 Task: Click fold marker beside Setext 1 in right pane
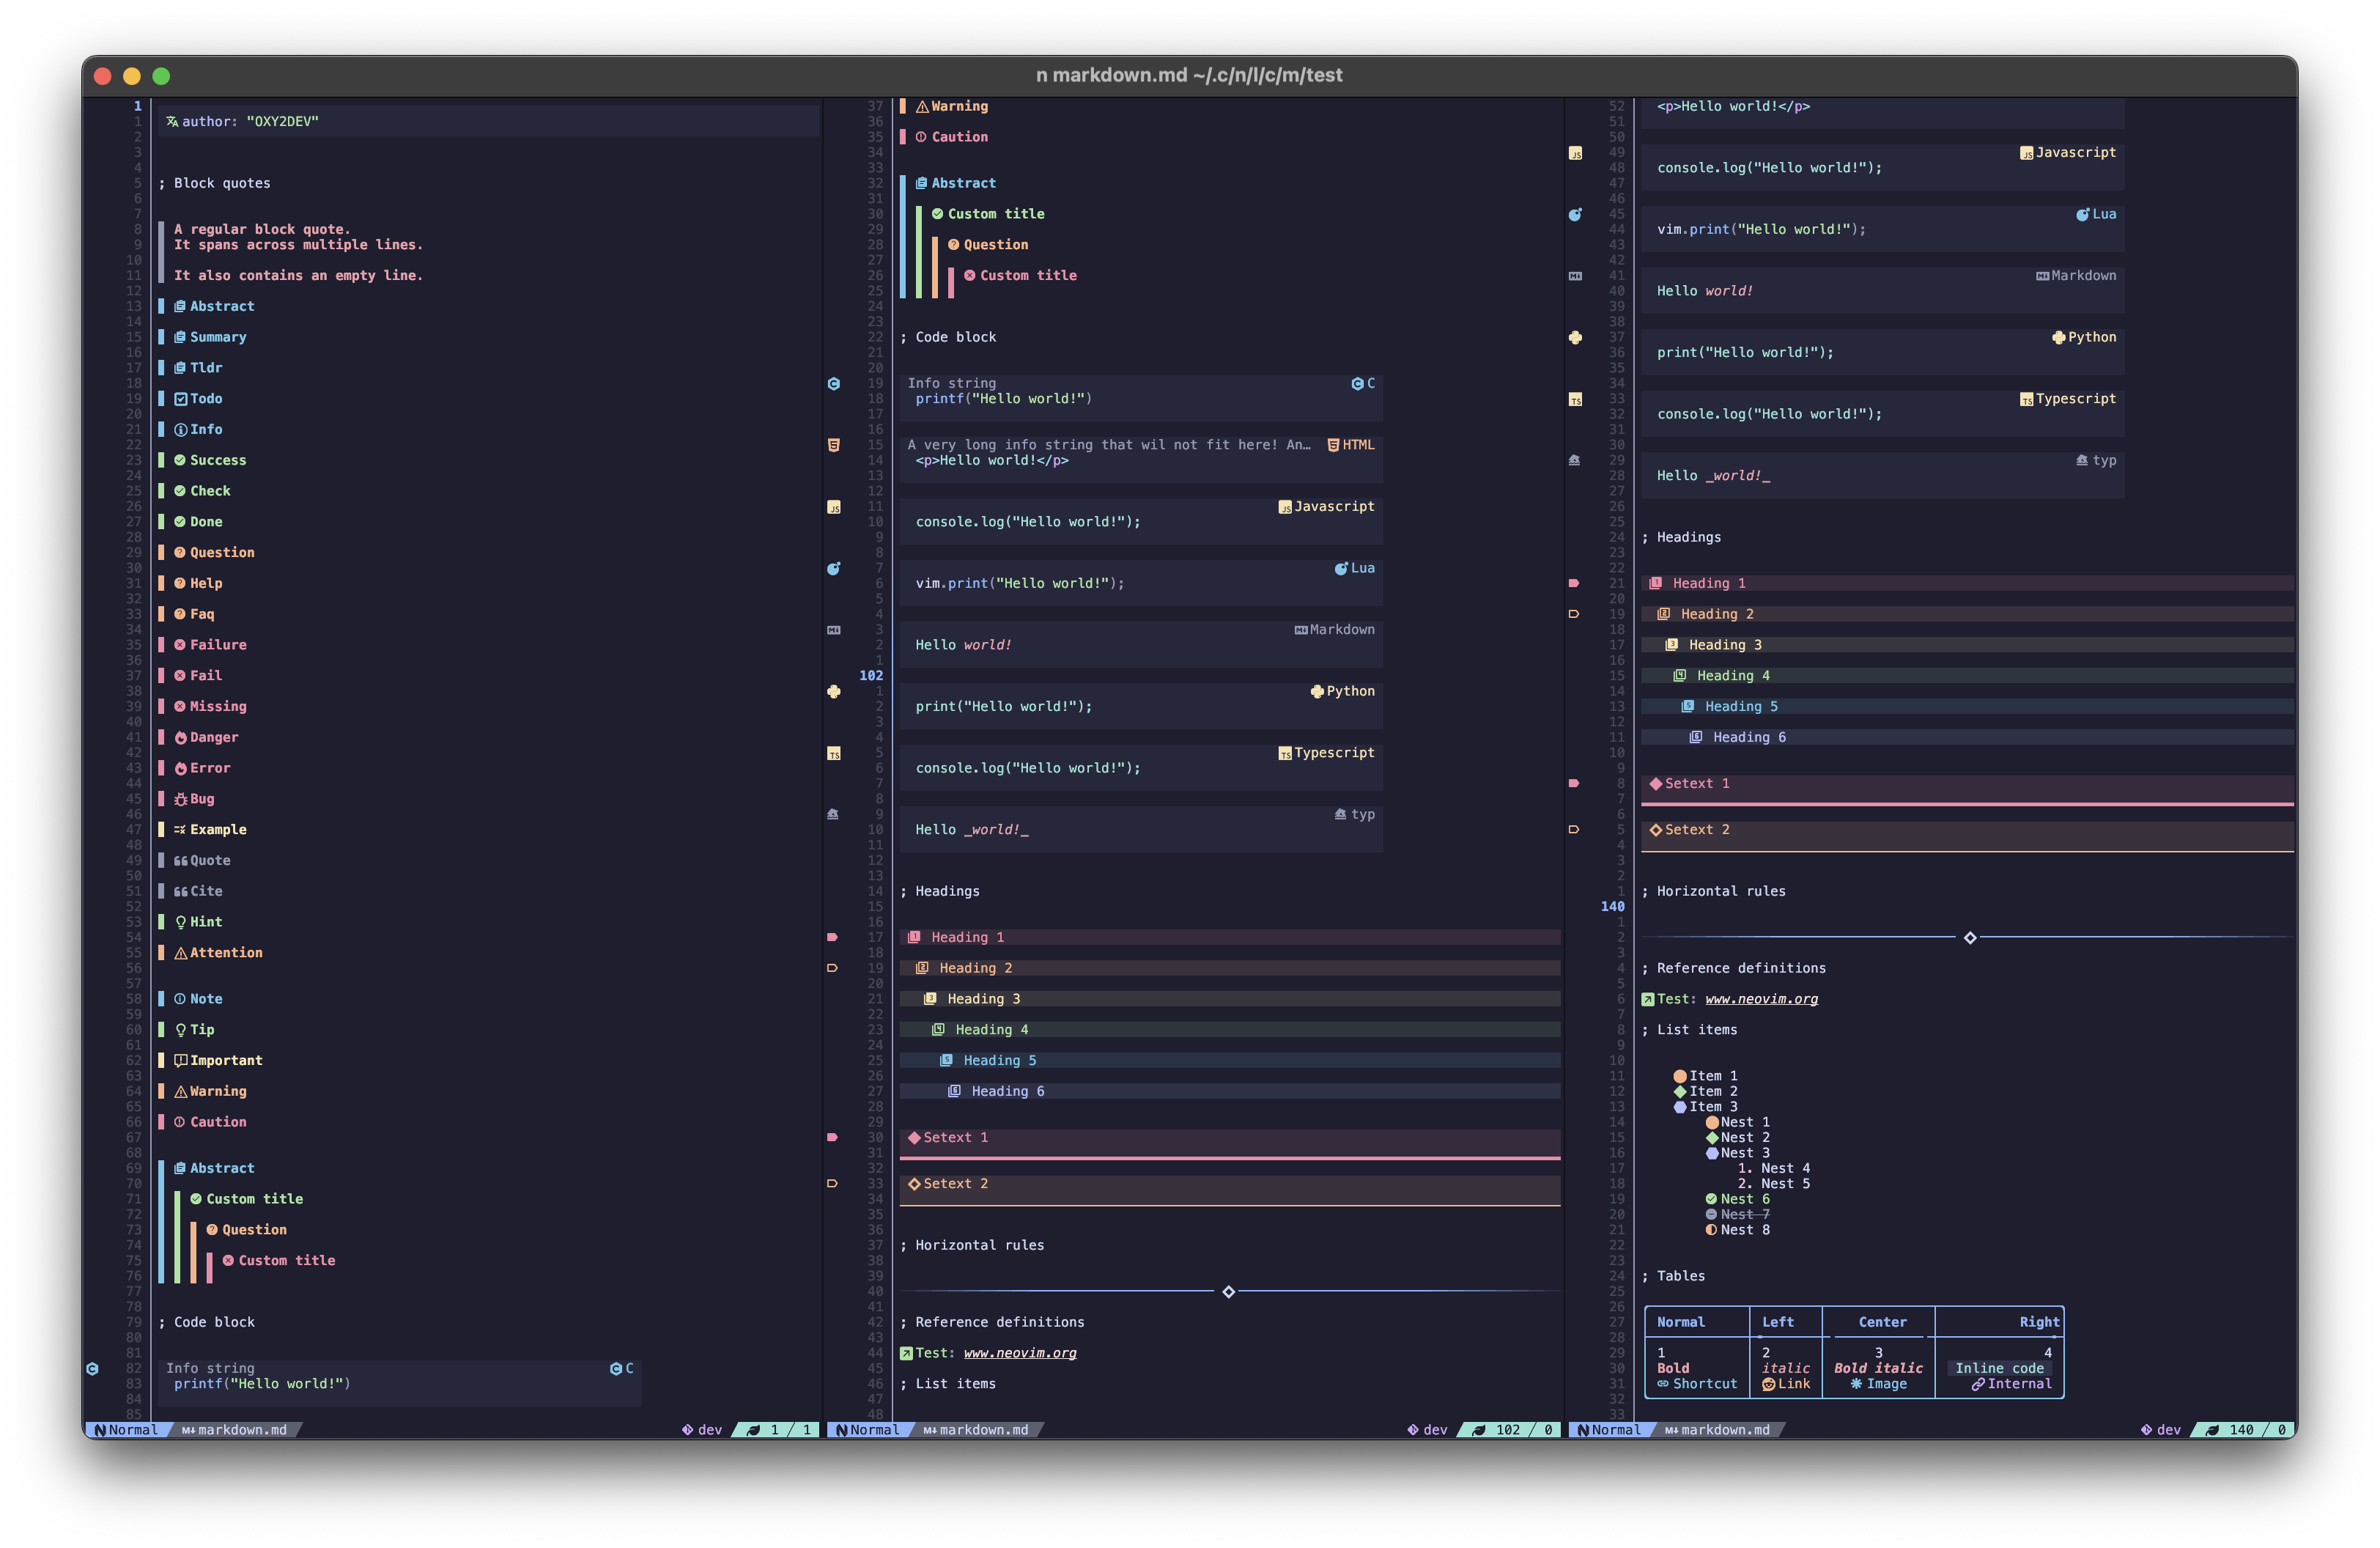click(1574, 784)
